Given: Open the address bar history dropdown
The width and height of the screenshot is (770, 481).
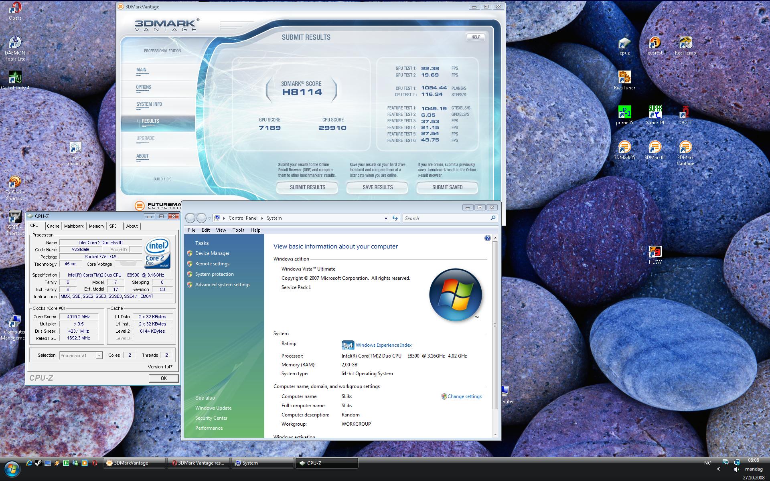Looking at the screenshot, I should point(386,218).
